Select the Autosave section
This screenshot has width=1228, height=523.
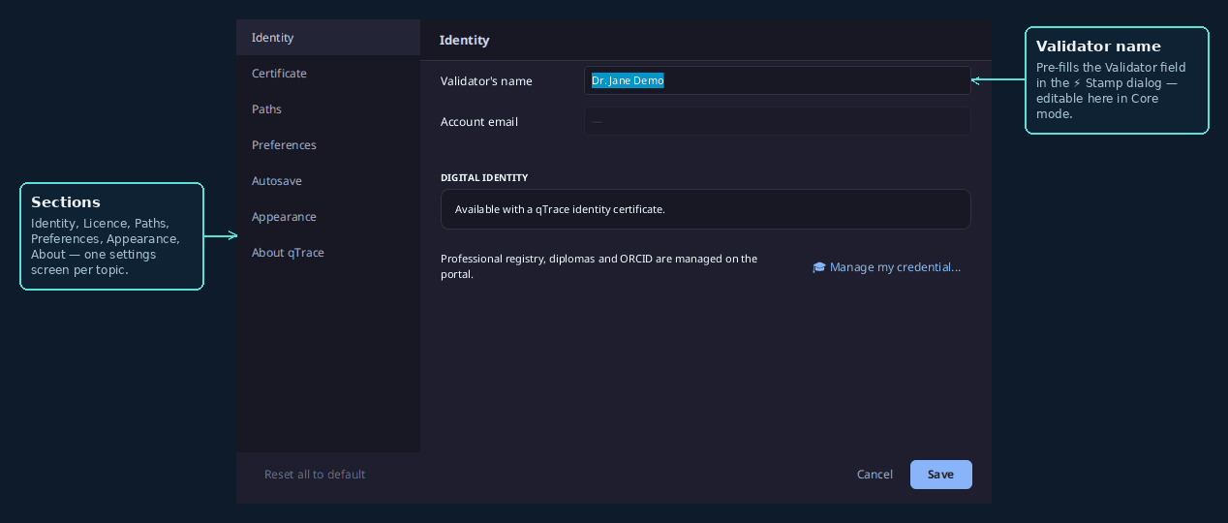[328, 181]
